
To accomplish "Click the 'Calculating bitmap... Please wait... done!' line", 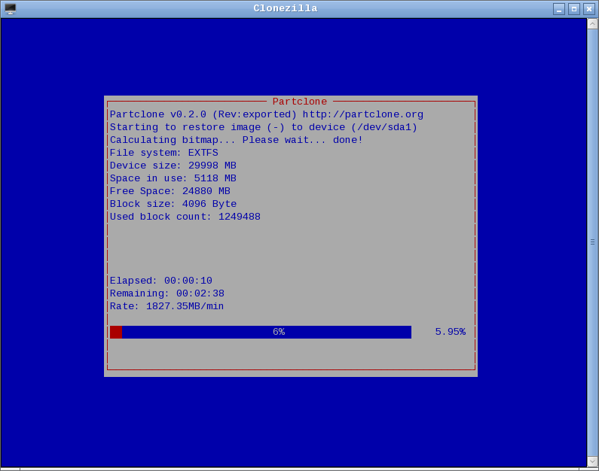I will [236, 140].
